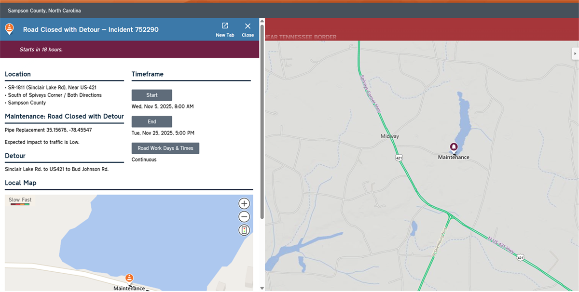Select the maroon Maintenance marker on the main map
The width and height of the screenshot is (579, 292).
454,147
